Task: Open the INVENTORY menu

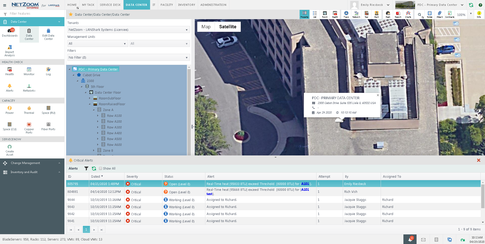Action: (186, 5)
